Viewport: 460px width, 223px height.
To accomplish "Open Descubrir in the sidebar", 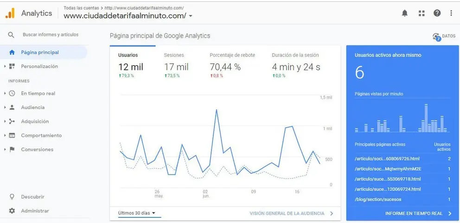I will tap(32, 197).
